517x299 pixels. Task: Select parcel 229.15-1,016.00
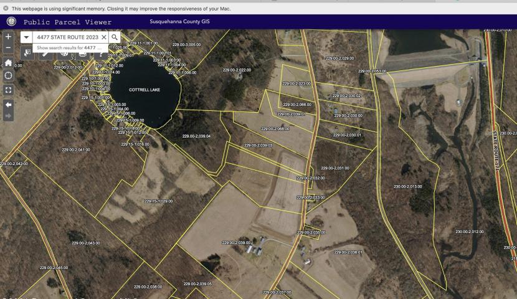coord(135,145)
